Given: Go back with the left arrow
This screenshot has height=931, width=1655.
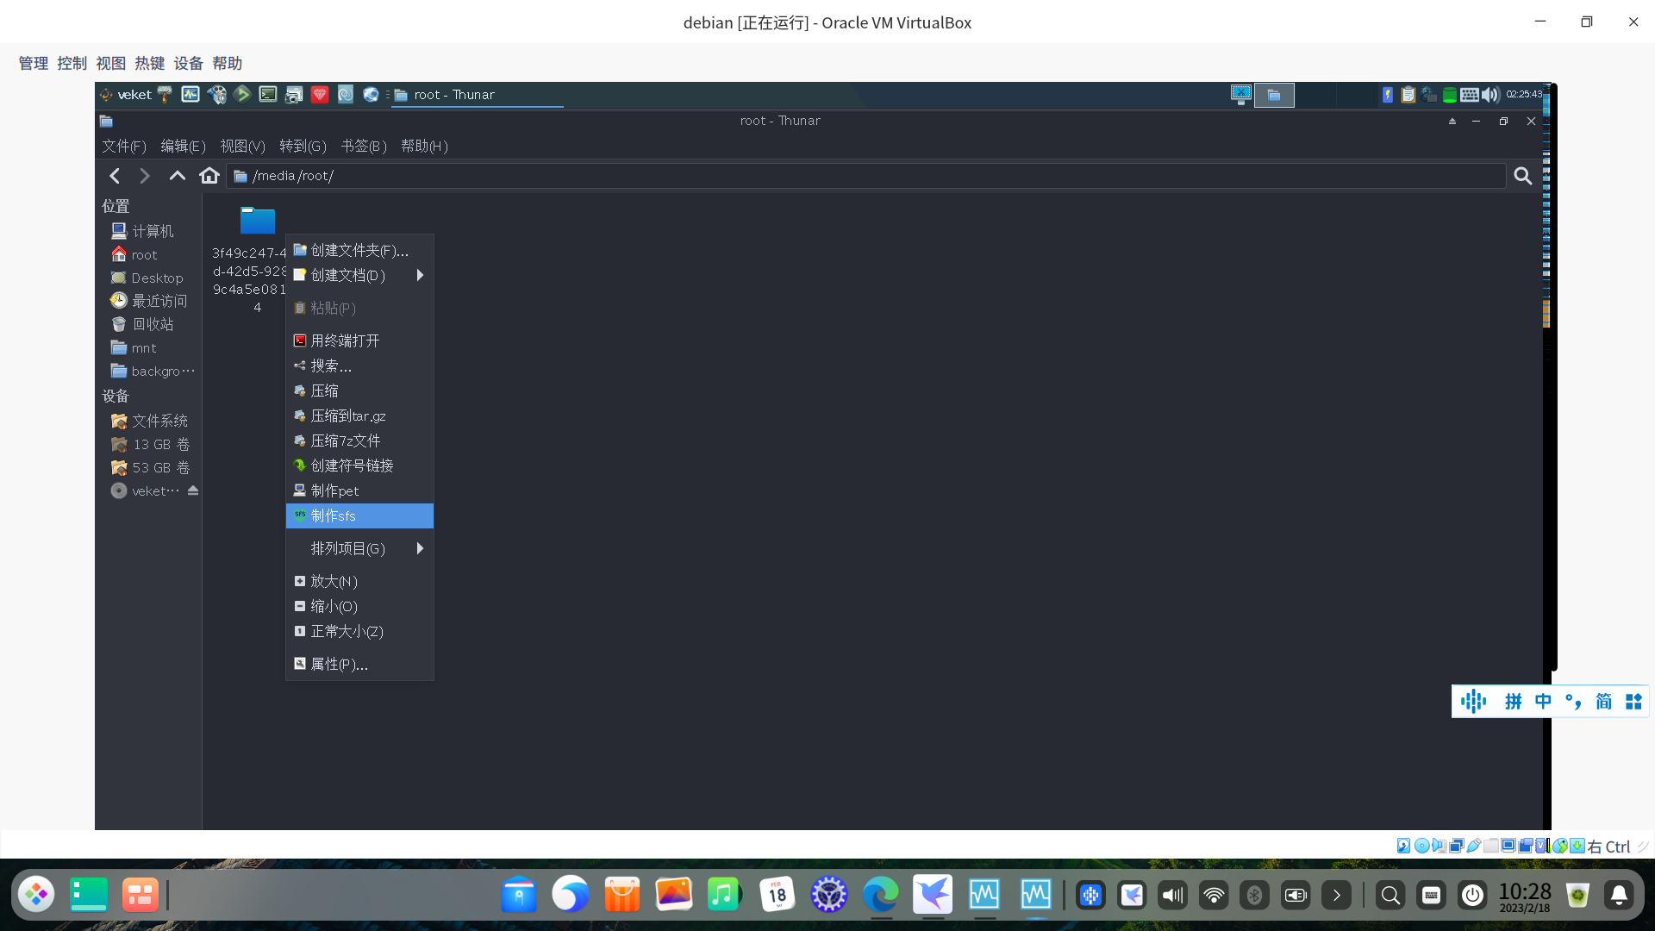Looking at the screenshot, I should [x=115, y=176].
